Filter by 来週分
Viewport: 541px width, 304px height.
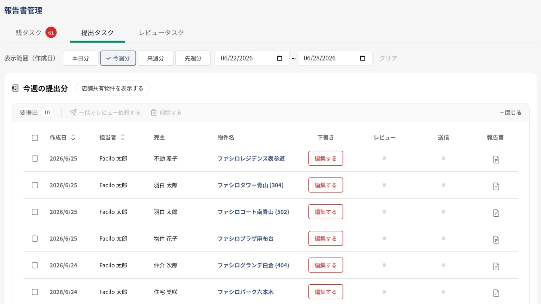(155, 58)
